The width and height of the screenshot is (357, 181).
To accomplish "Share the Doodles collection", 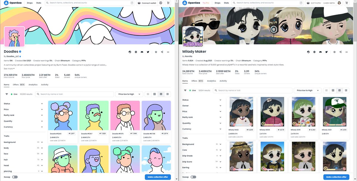I will (x=162, y=52).
